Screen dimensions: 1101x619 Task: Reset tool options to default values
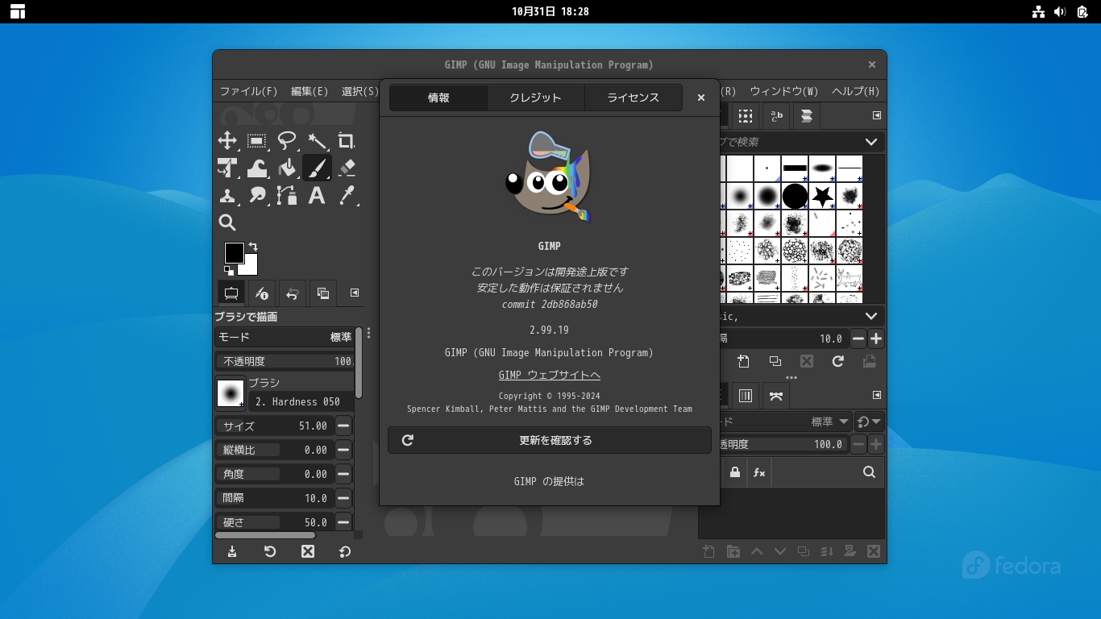(345, 551)
